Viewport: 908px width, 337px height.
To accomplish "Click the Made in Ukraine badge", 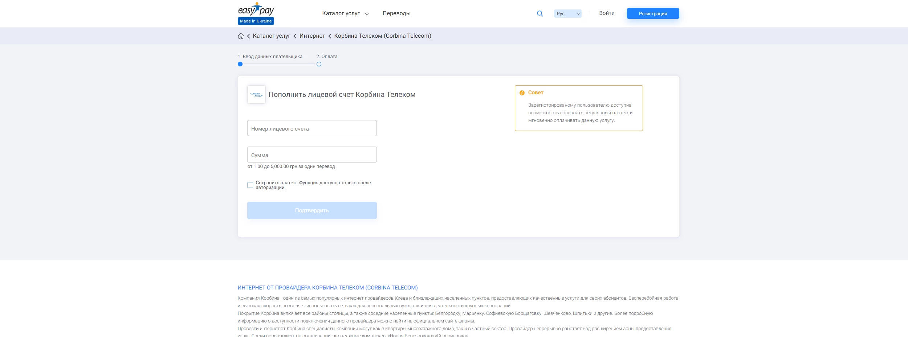I will coord(256,21).
